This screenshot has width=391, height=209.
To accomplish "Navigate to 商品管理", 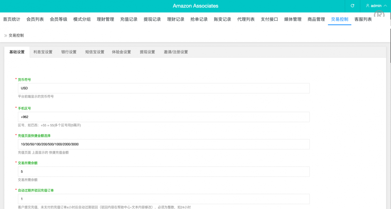I will pyautogui.click(x=316, y=19).
